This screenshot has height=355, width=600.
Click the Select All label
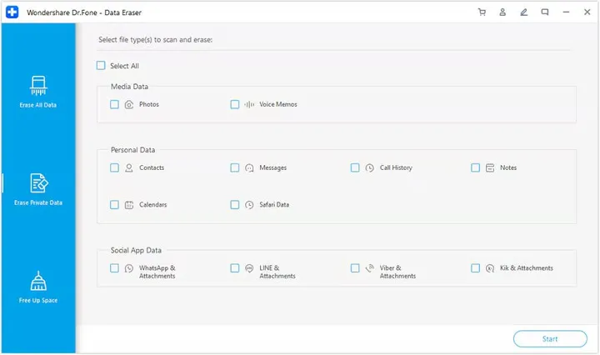(x=124, y=66)
